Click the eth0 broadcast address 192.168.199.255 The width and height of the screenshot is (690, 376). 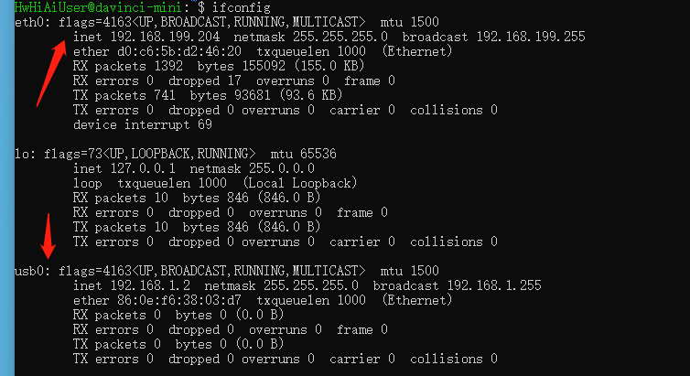pyautogui.click(x=531, y=37)
